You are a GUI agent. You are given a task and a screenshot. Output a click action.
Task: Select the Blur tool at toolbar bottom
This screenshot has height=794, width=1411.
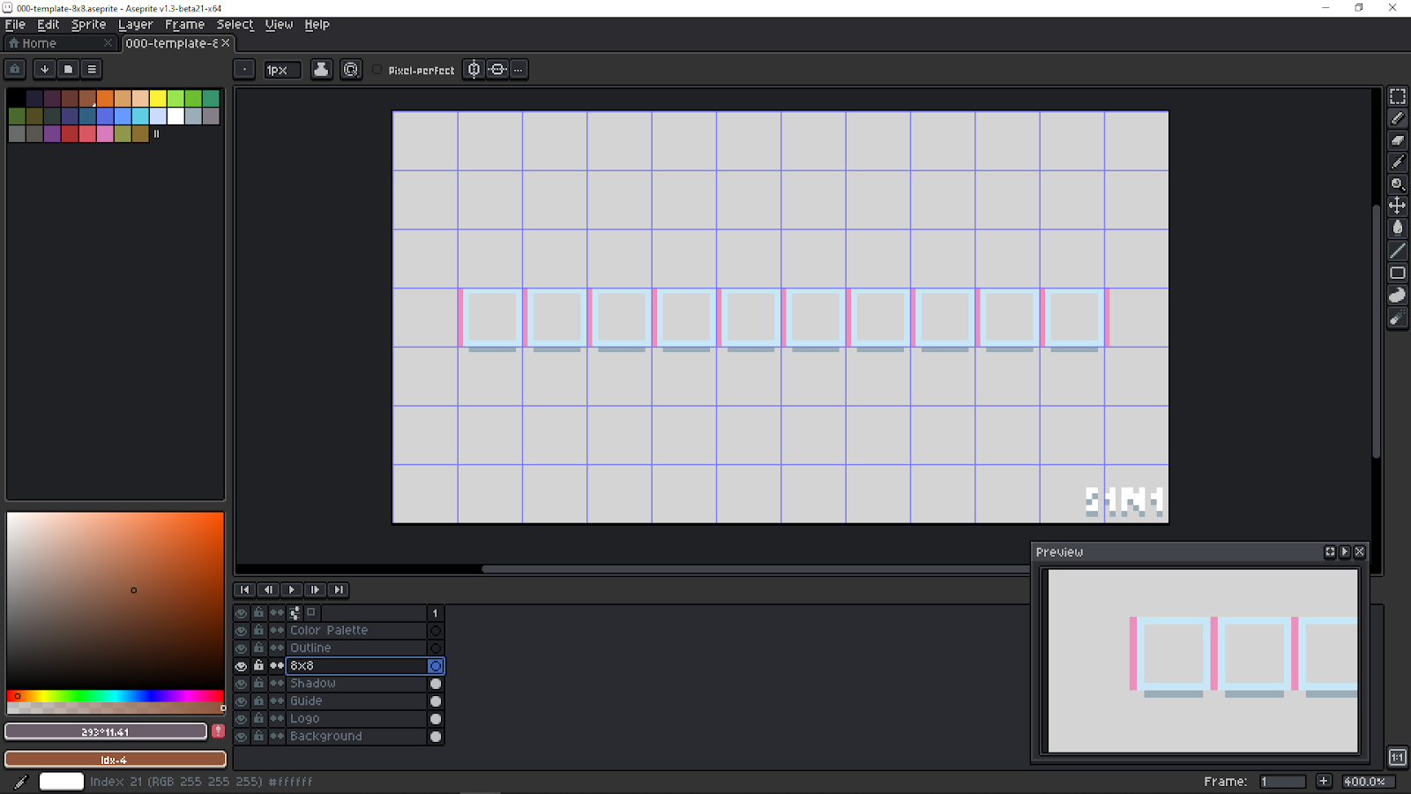(x=1398, y=318)
